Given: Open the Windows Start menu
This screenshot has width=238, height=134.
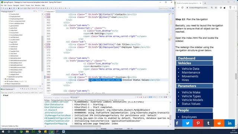Looking at the screenshot, I should (3, 131).
